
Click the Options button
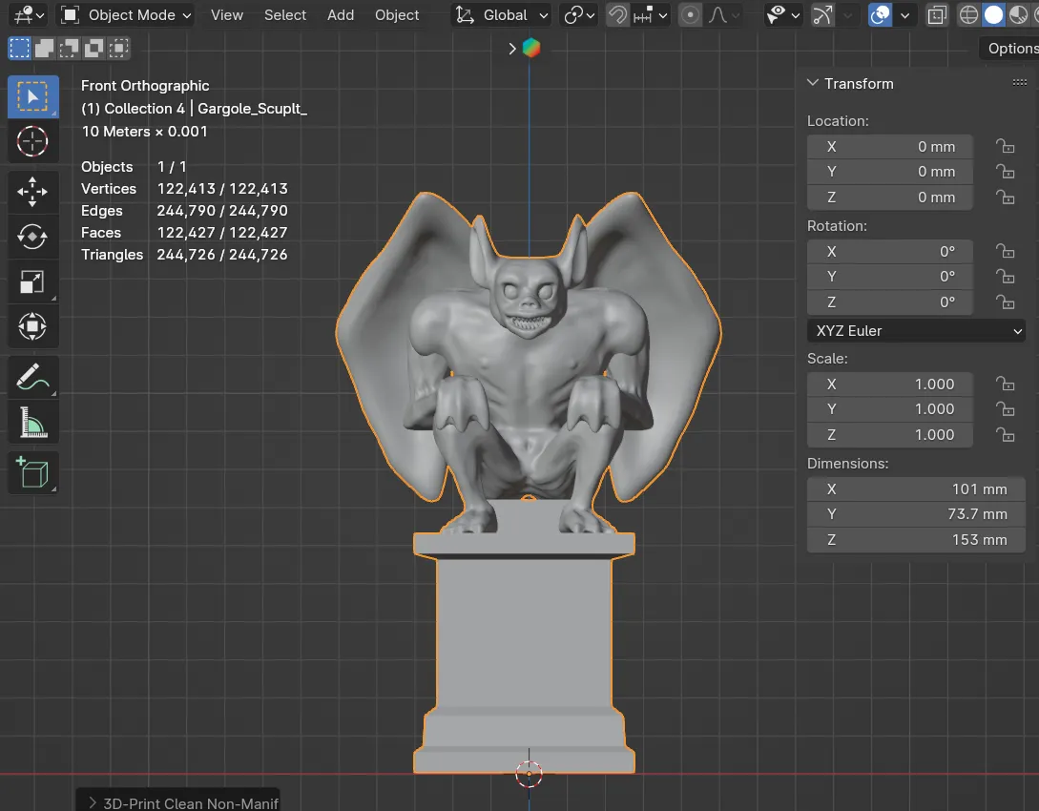[x=1010, y=49]
